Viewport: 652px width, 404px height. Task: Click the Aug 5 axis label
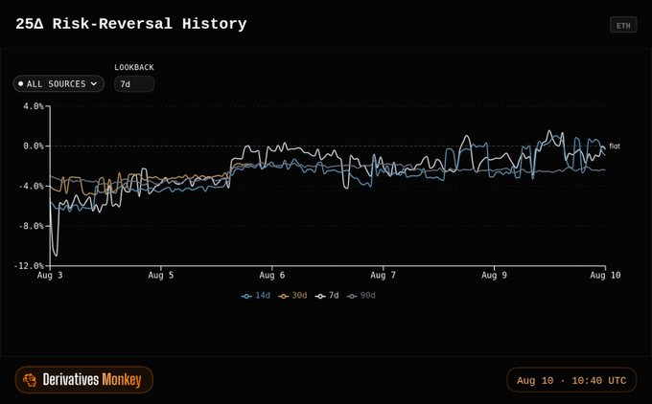[x=161, y=276]
